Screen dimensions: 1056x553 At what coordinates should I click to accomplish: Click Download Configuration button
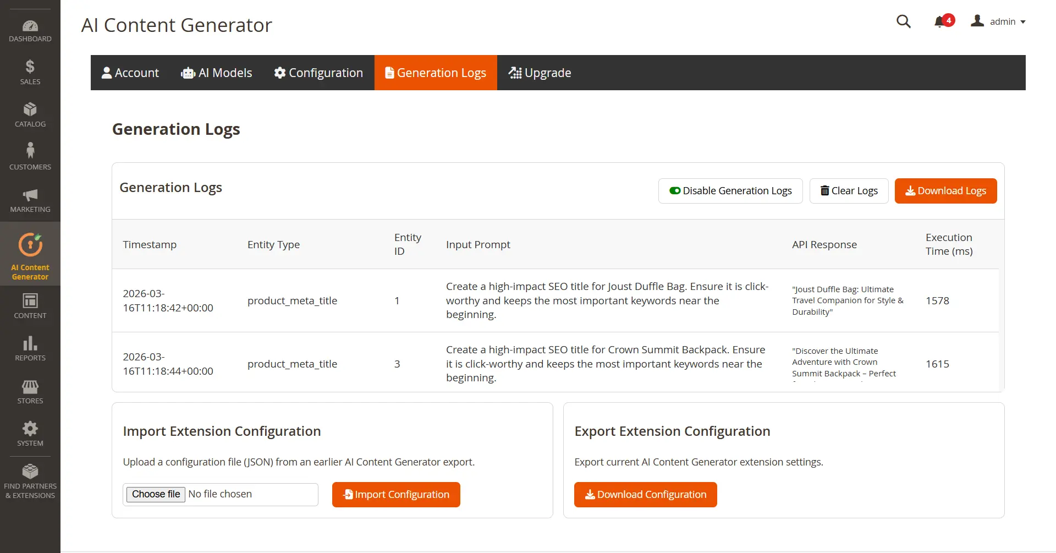point(645,494)
